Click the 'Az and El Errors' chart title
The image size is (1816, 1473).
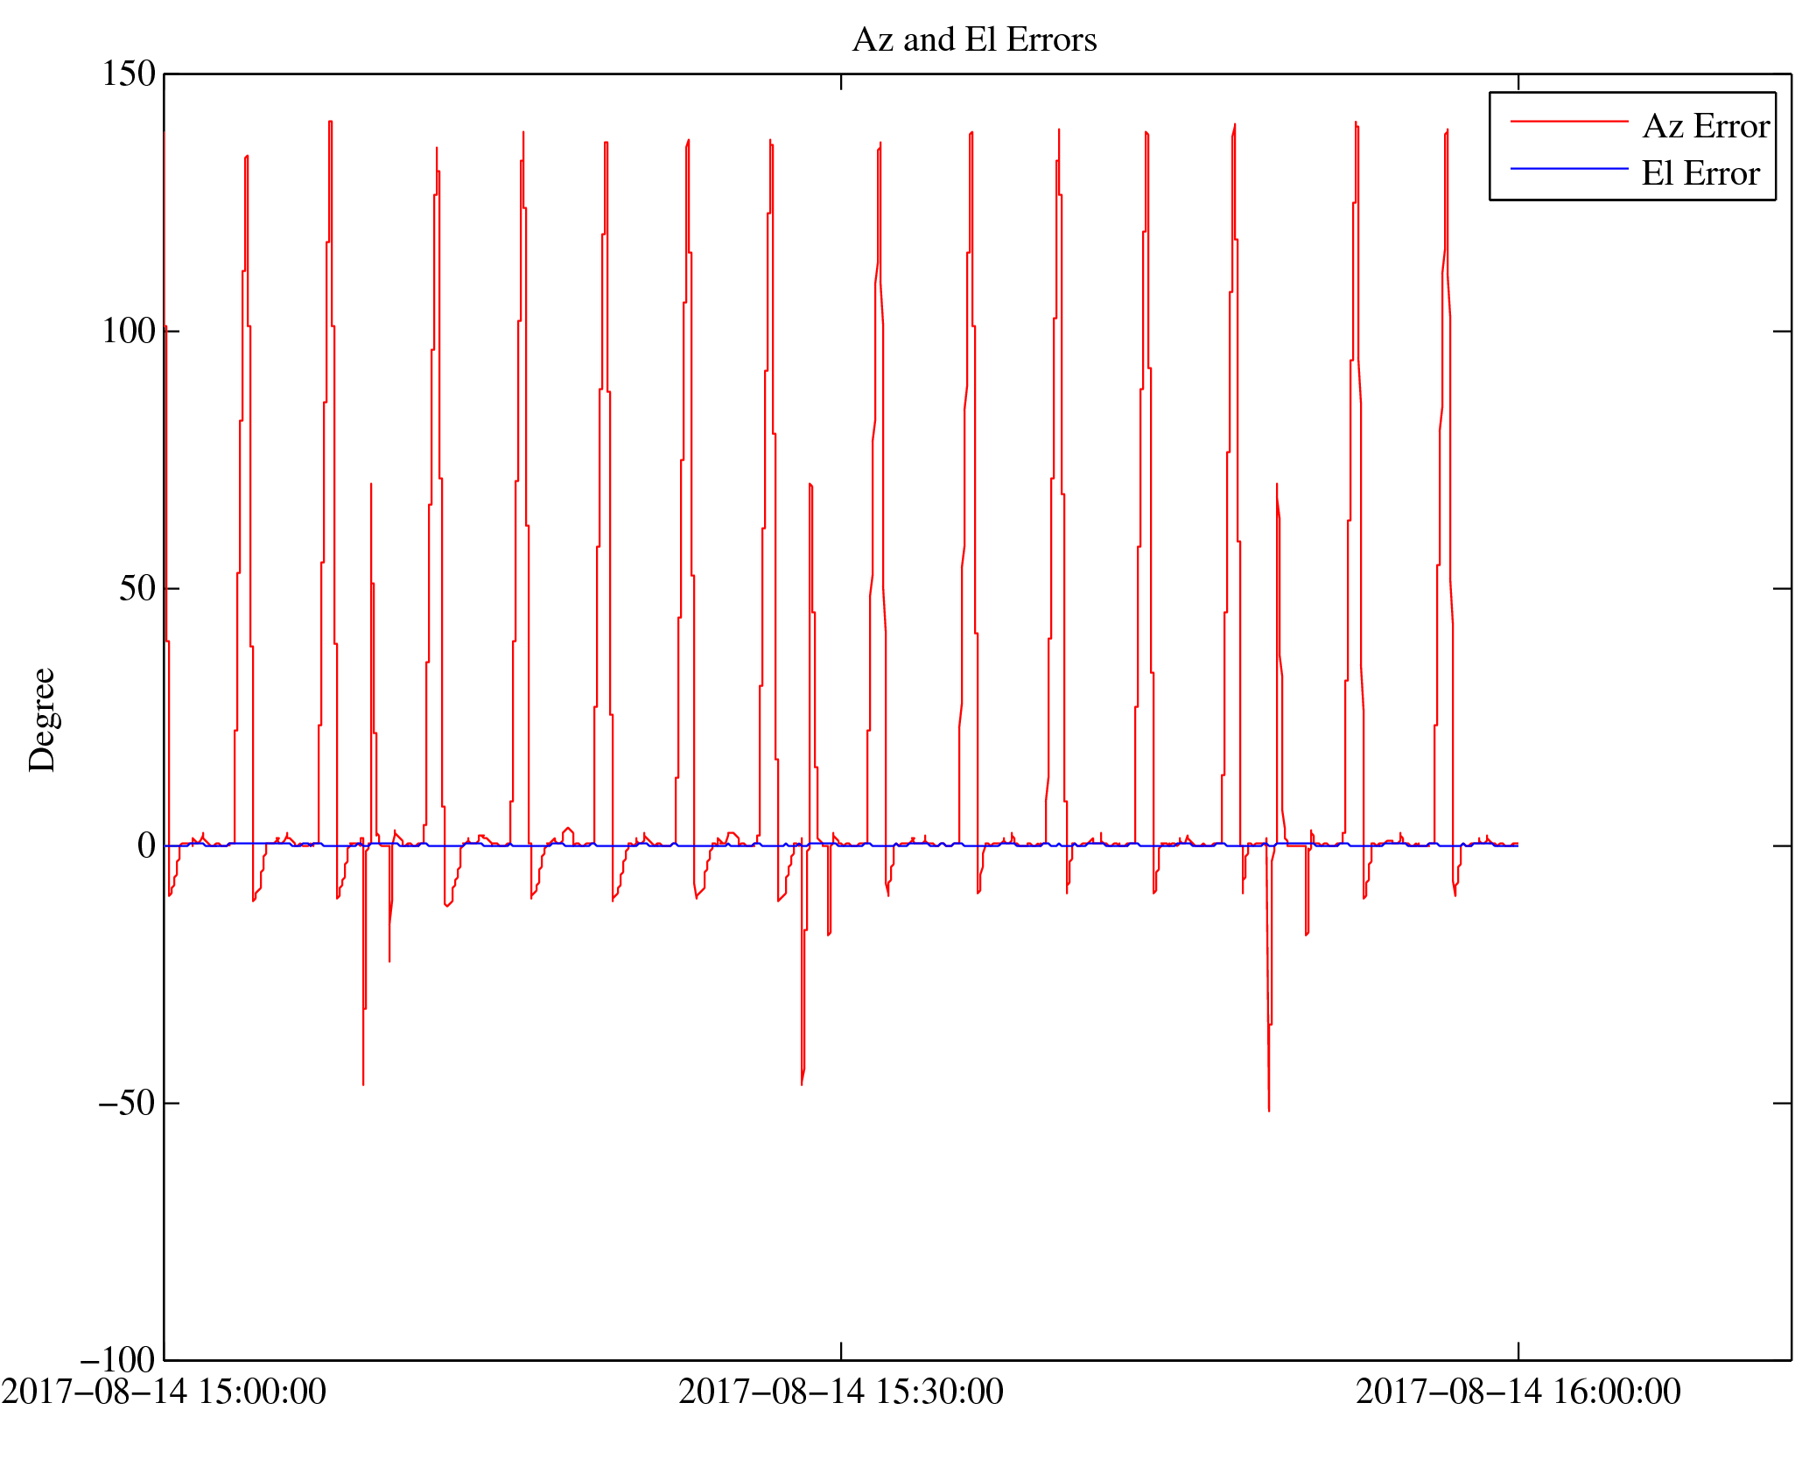[974, 40]
